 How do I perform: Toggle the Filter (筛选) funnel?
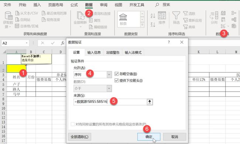176,18
